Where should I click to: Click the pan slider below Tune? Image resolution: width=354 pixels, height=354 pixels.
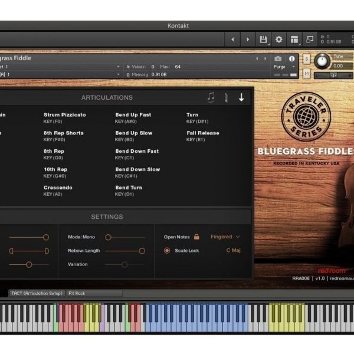point(333,76)
